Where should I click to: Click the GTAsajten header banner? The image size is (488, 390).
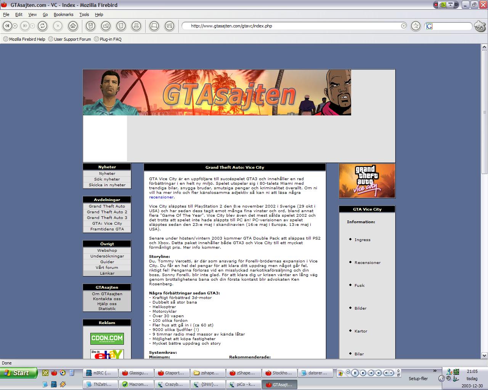tap(217, 93)
